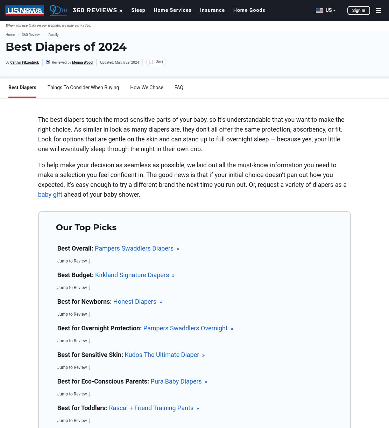Click the U.S. News logo

(x=25, y=10)
